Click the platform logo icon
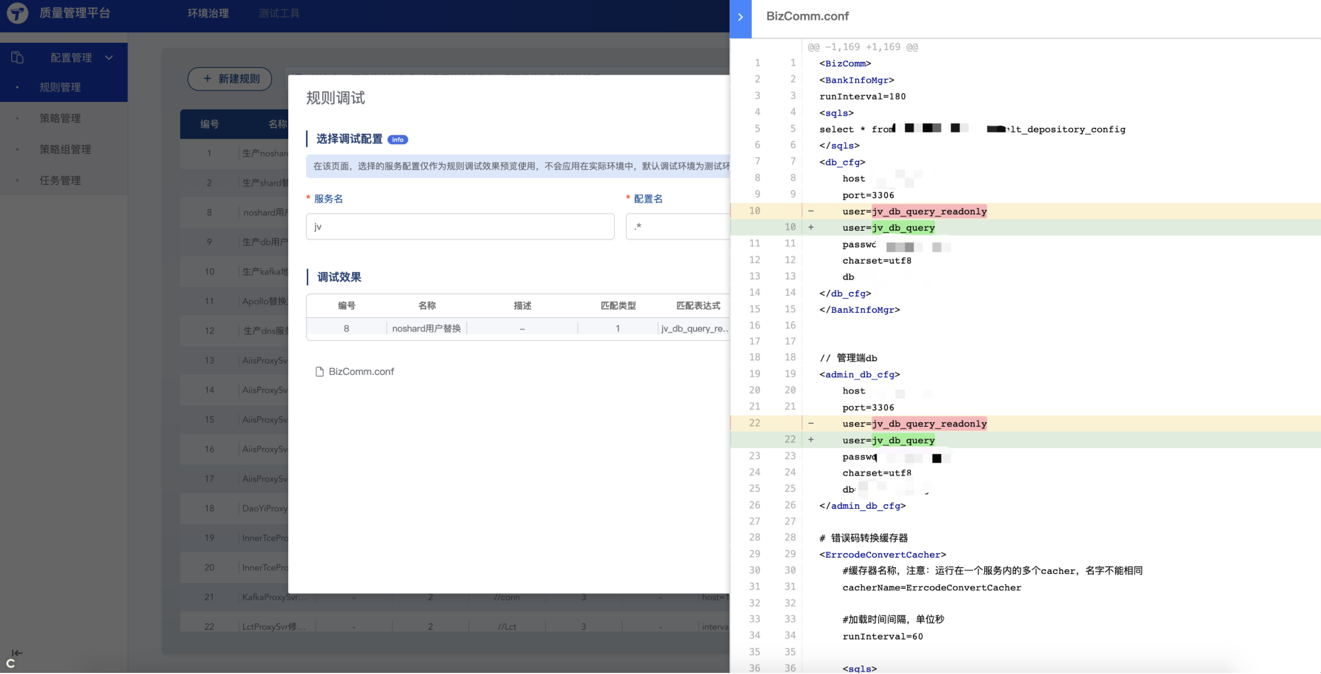 [18, 13]
